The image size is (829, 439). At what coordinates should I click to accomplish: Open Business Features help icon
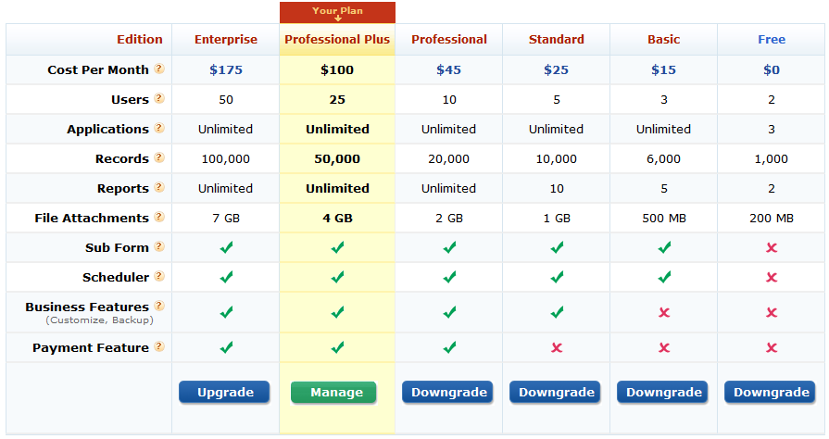coord(159,307)
